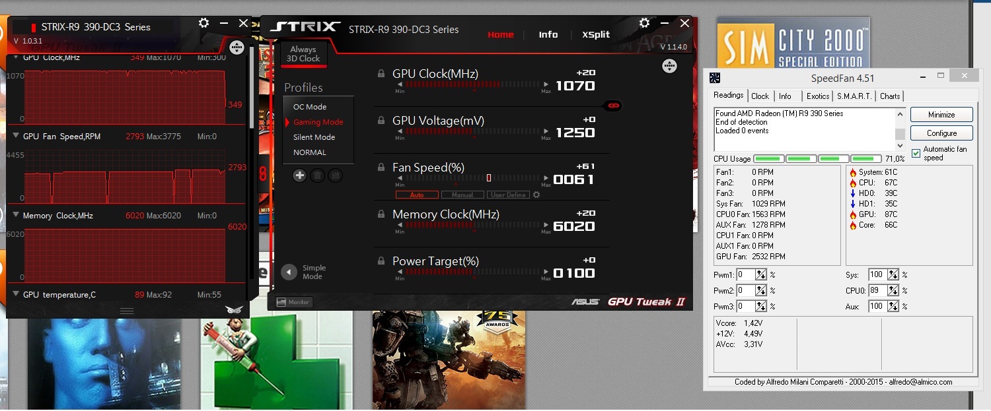Open GPU Tweak II settings gear
Screen dimensions: 991x411
(644, 23)
